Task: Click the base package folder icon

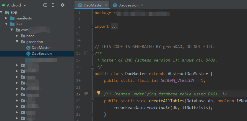Action: [x=23, y=36]
